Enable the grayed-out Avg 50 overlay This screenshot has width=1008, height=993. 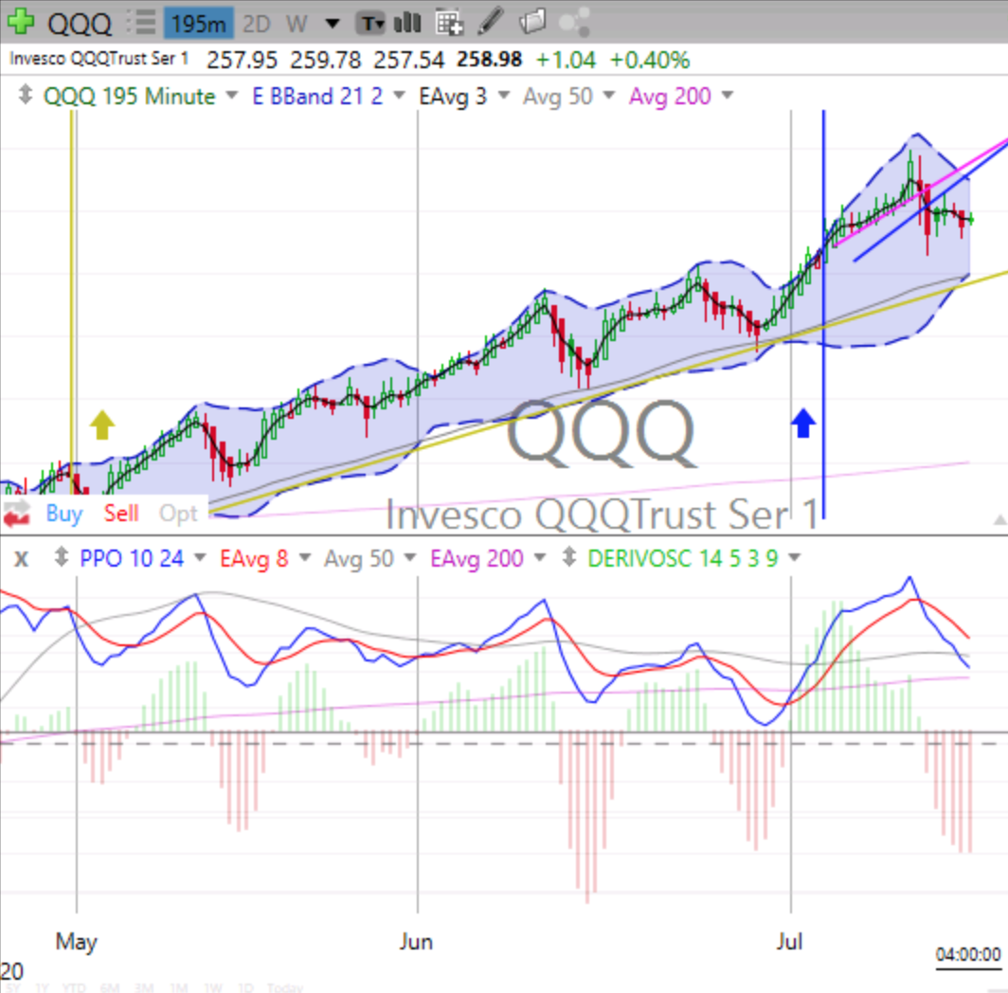click(x=558, y=96)
